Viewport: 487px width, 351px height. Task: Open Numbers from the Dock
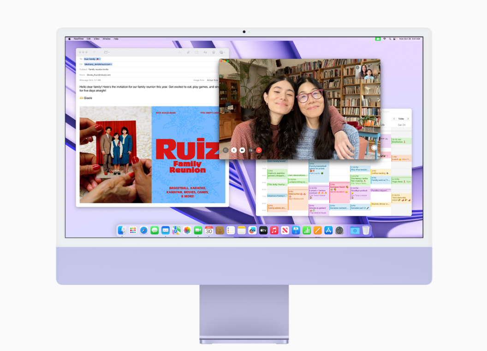point(307,230)
